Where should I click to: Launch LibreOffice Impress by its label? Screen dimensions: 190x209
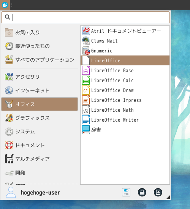(116, 100)
